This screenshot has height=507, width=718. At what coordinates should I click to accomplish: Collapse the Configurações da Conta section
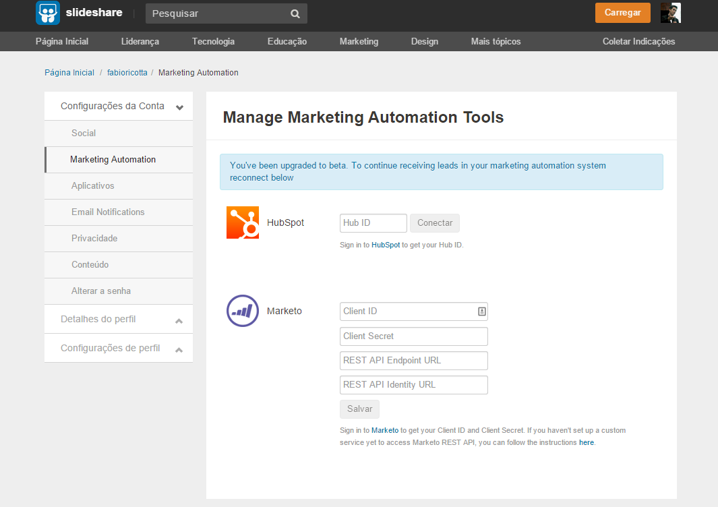tap(179, 107)
